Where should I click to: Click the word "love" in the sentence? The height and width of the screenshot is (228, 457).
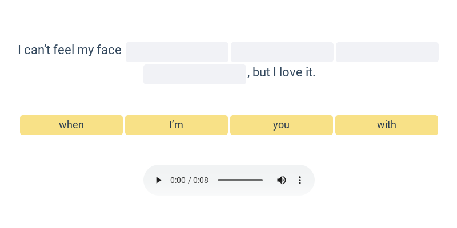click(x=291, y=72)
